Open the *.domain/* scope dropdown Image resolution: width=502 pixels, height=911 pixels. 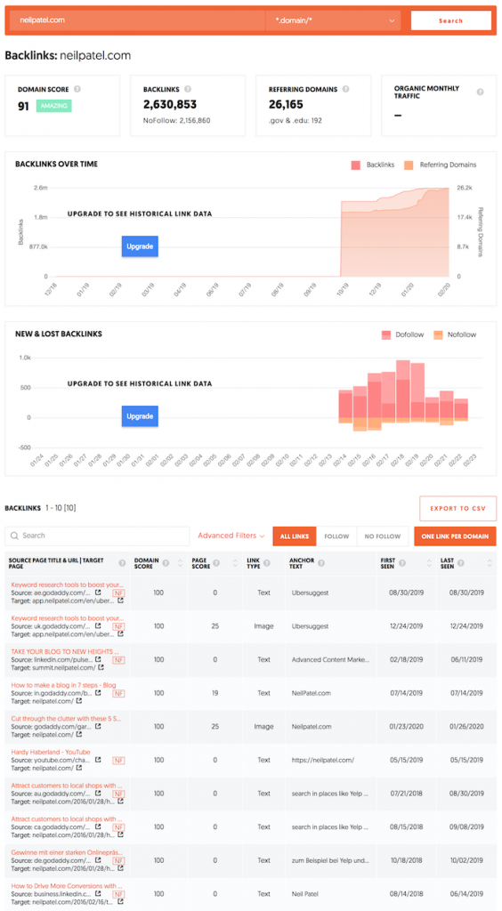click(333, 20)
